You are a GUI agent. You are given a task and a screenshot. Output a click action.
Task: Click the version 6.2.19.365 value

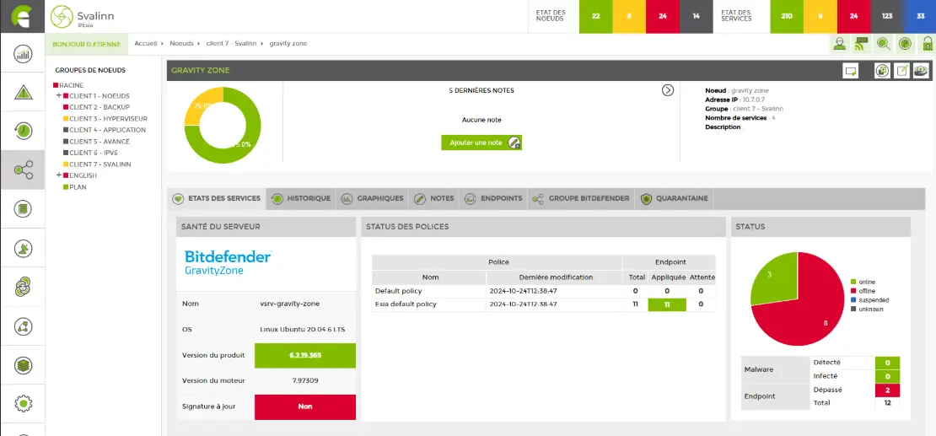point(305,355)
